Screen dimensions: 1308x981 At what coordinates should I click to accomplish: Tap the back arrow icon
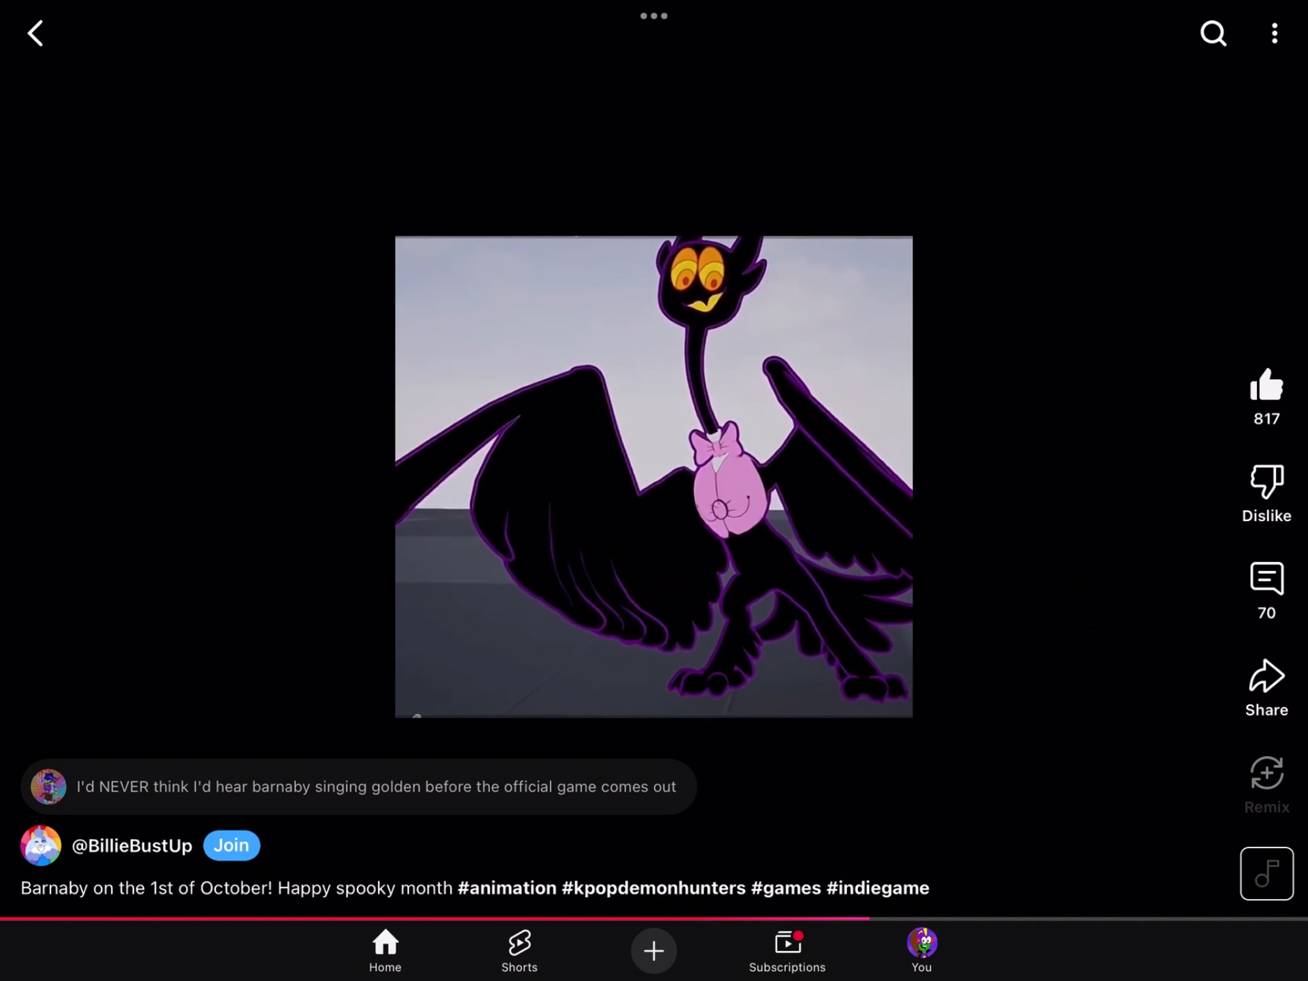coord(36,33)
